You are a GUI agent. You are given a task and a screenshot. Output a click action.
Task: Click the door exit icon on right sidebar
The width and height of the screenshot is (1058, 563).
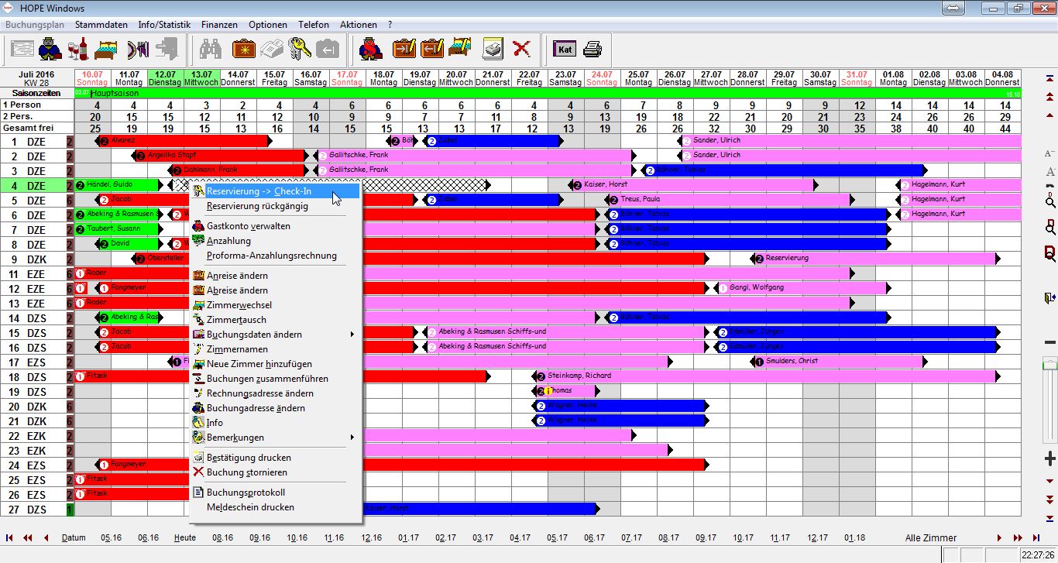point(1050,297)
